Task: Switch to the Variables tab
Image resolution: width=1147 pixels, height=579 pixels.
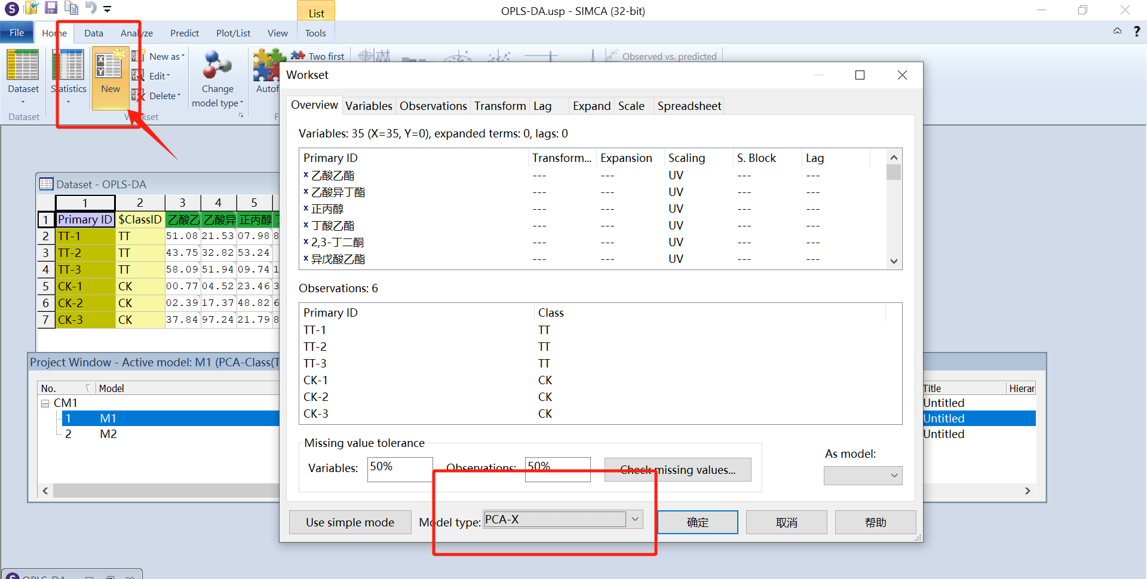Action: pos(369,106)
